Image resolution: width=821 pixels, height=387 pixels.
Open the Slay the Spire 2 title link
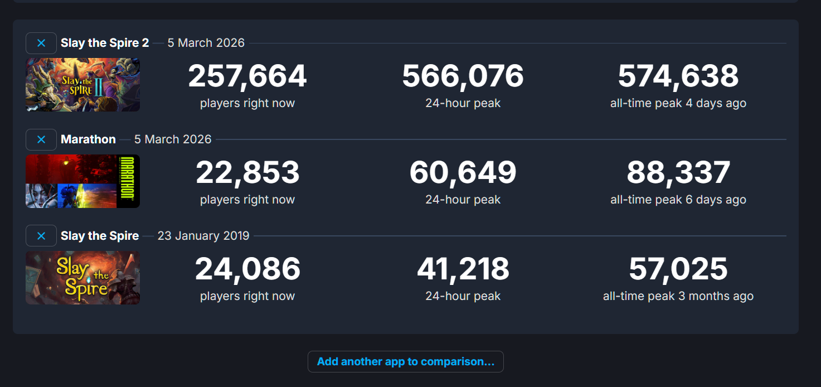click(105, 43)
